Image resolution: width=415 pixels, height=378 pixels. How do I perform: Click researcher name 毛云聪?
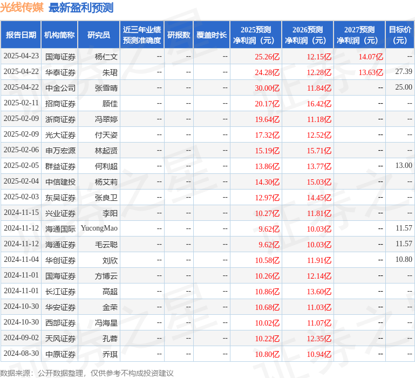click(x=106, y=244)
